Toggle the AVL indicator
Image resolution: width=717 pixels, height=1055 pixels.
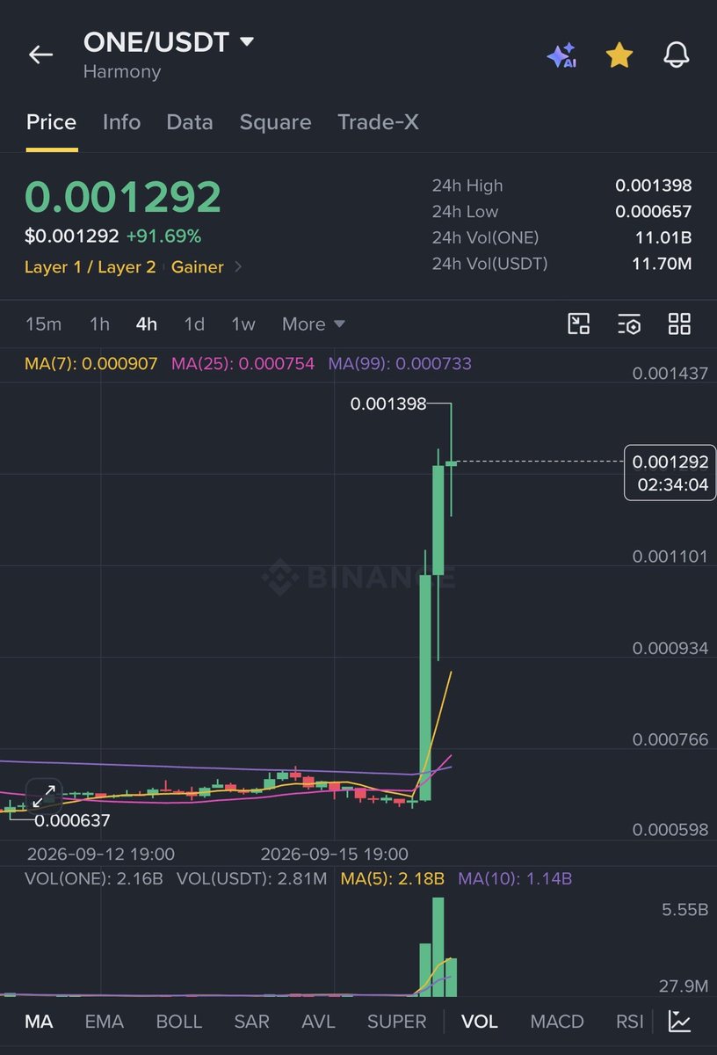pyautogui.click(x=319, y=1022)
